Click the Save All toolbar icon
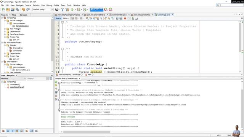Screen dimensions: 244x137 17,10
